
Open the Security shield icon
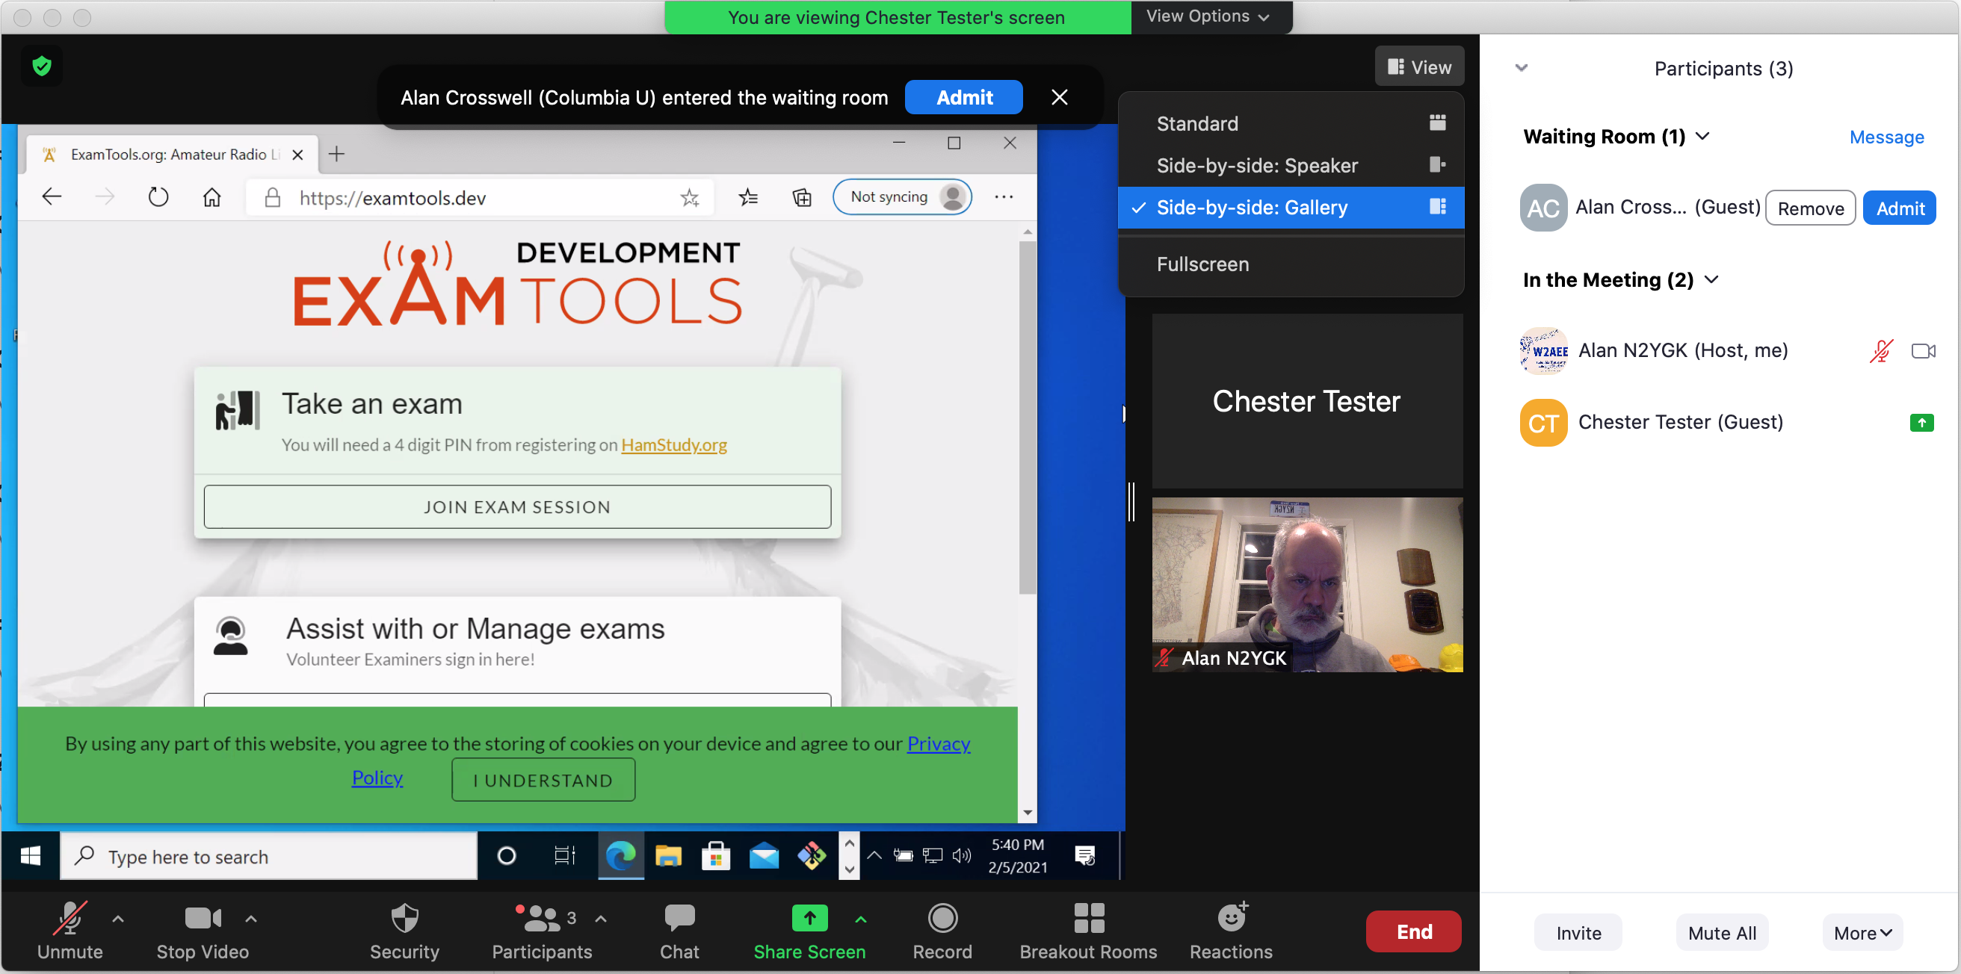[x=404, y=919]
